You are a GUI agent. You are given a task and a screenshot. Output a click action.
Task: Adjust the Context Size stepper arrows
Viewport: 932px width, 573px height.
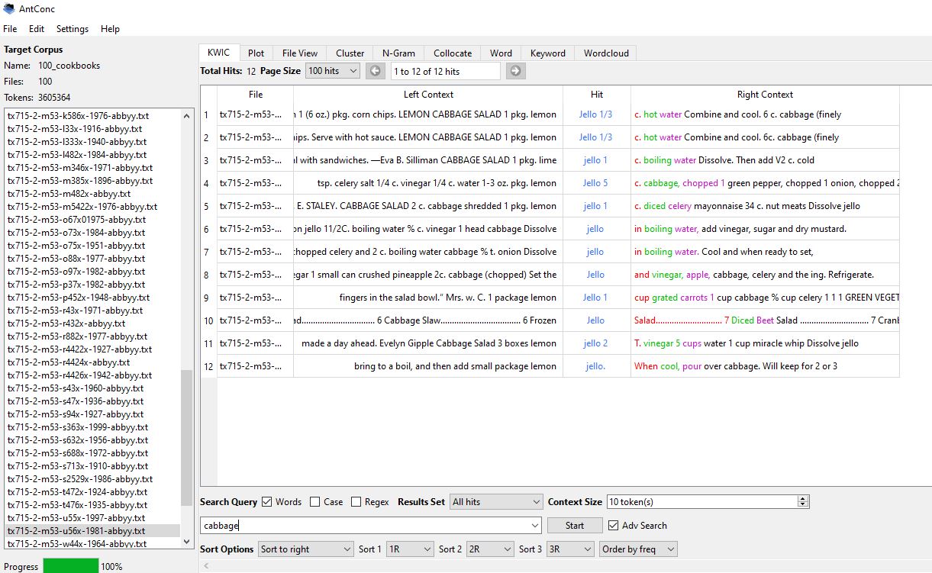802,502
